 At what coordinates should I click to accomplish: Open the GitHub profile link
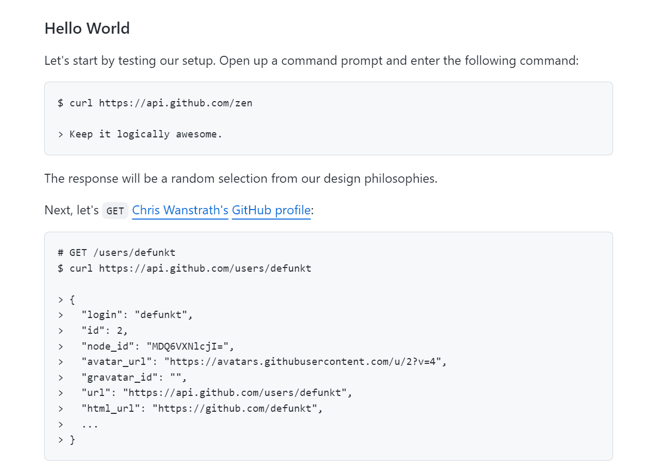pyautogui.click(x=271, y=210)
